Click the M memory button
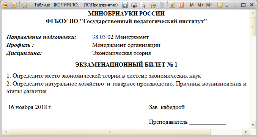 (x=192, y=5)
